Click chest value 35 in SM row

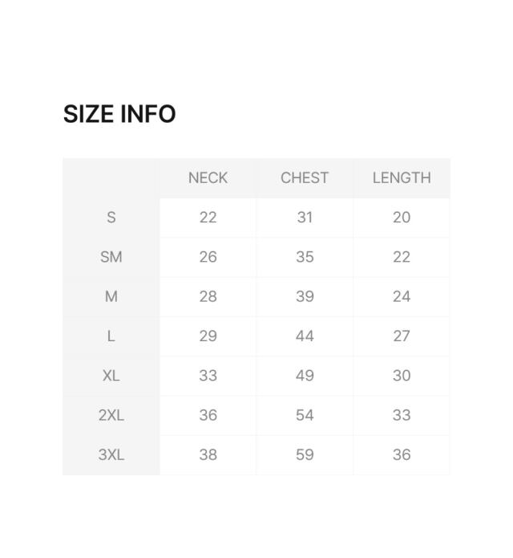click(305, 257)
